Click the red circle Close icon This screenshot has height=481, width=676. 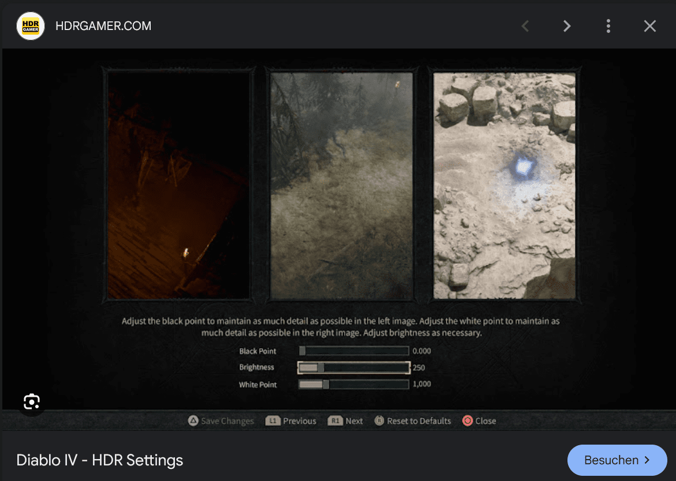468,420
